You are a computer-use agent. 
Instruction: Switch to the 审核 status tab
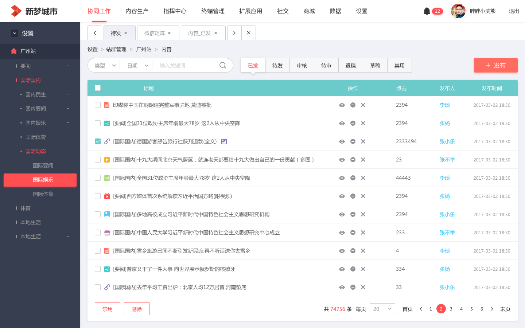click(x=302, y=66)
